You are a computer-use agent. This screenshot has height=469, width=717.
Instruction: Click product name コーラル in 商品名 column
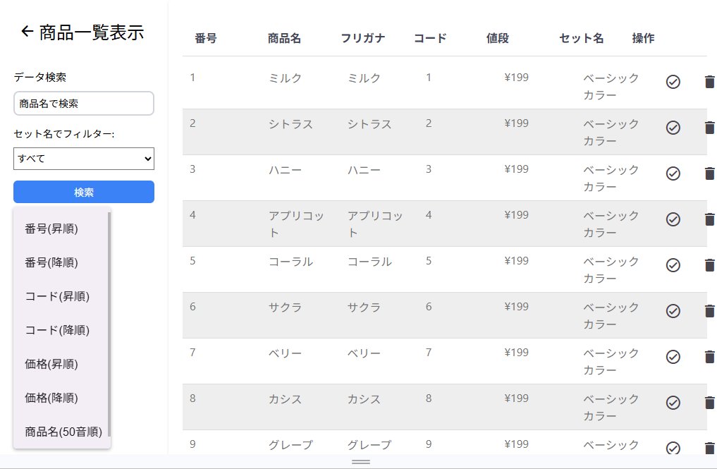(290, 261)
